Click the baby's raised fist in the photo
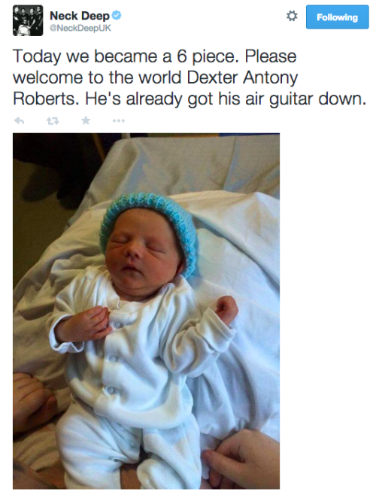The image size is (376, 495). click(226, 309)
